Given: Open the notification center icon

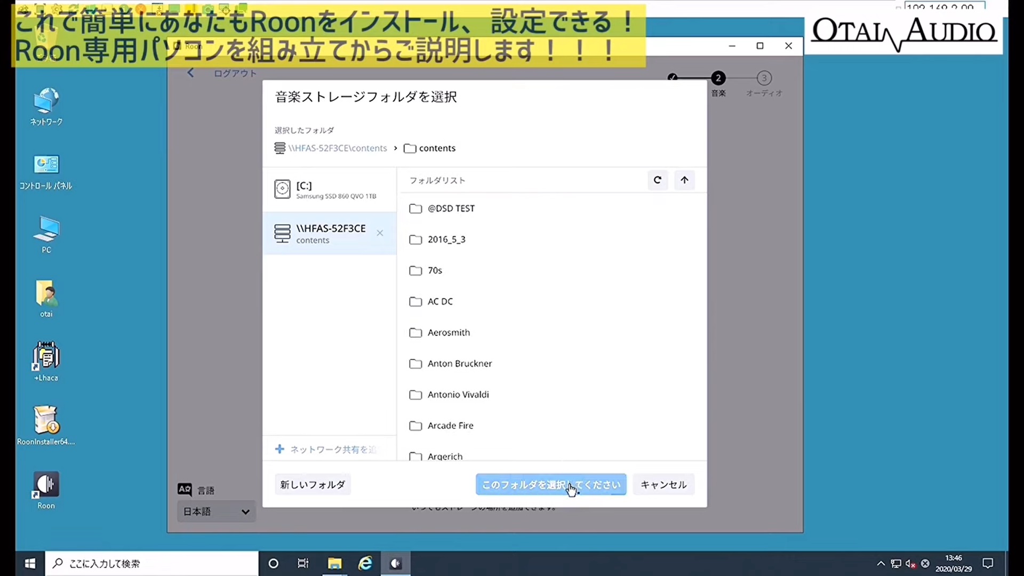Looking at the screenshot, I should point(988,564).
